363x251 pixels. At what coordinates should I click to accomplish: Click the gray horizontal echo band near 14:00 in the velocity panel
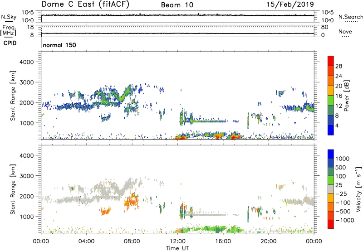pos(206,215)
